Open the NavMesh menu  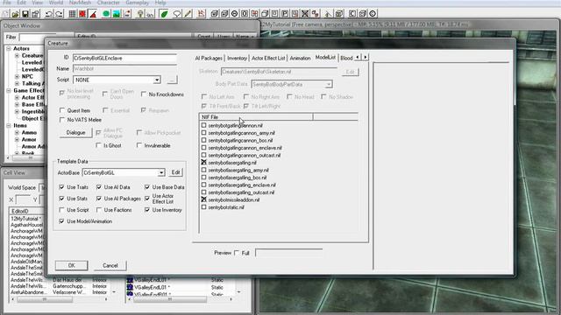[x=80, y=3]
